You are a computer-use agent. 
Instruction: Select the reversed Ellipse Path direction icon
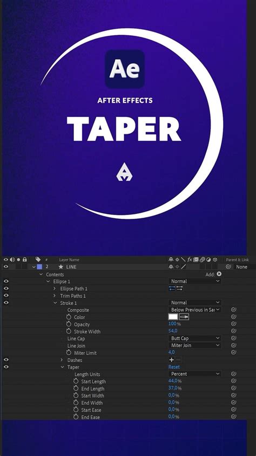tap(180, 288)
